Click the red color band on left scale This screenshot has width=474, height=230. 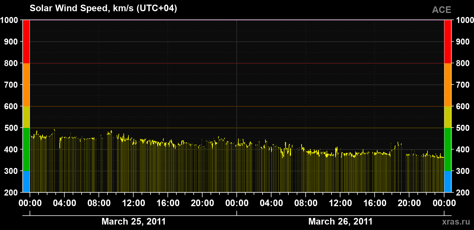pyautogui.click(x=26, y=42)
